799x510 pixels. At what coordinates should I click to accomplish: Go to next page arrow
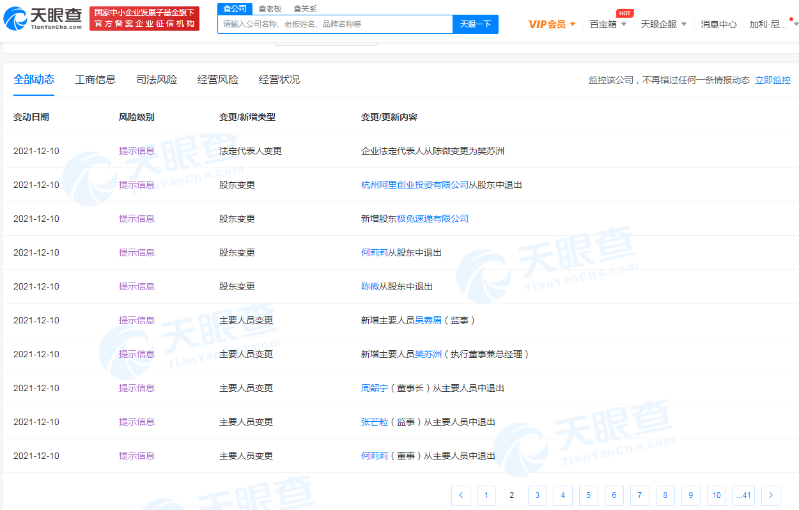click(771, 495)
